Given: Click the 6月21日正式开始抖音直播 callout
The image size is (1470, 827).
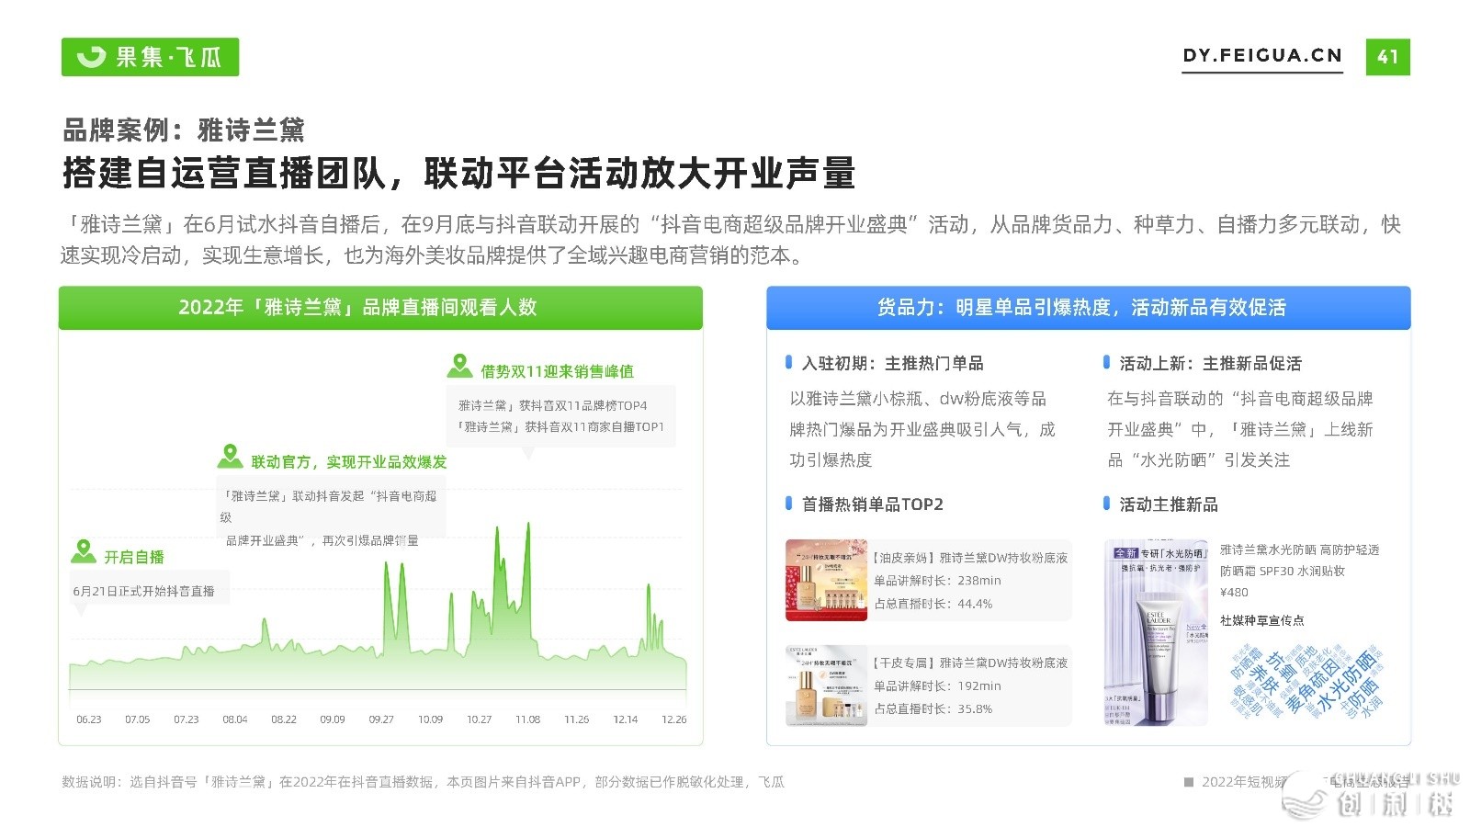Looking at the screenshot, I should click(144, 591).
